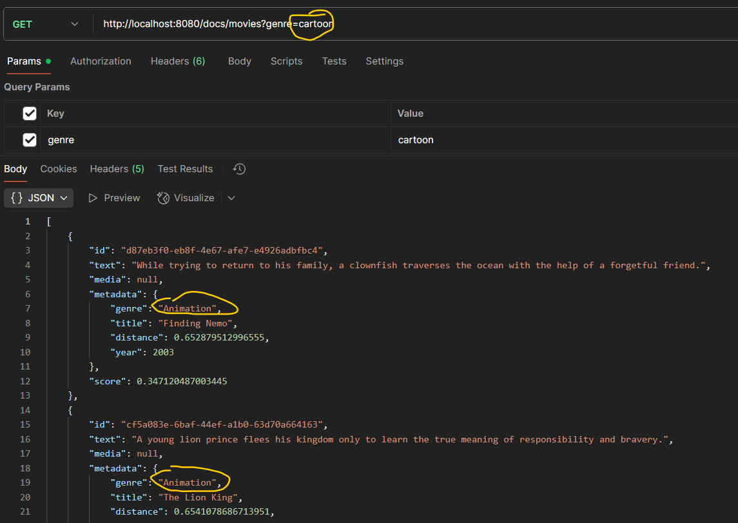
Task: Open the request Settings tab
Action: pos(384,61)
